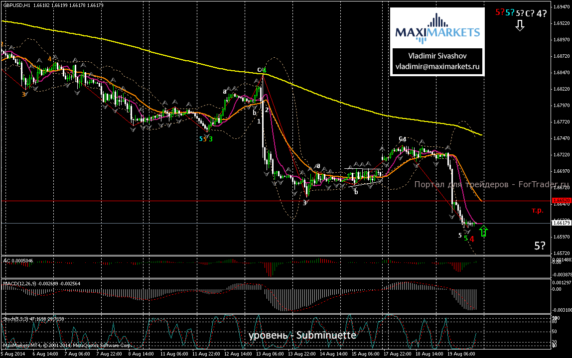Click the '13 Aug 06:00' time axis label
The image size is (572, 358).
(x=271, y=353)
